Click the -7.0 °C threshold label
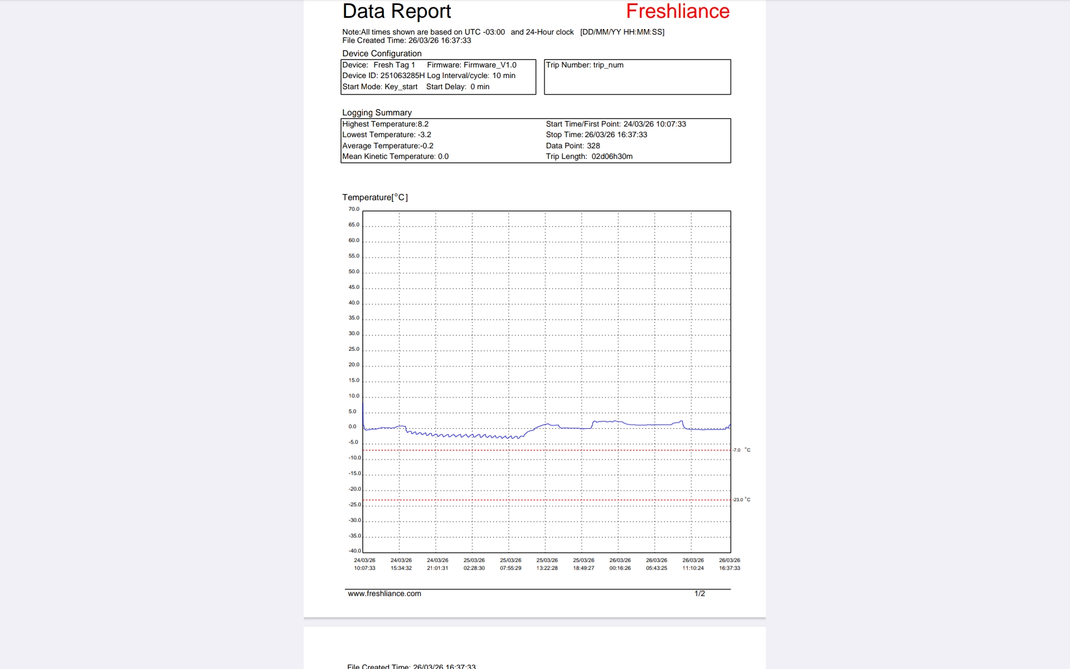Screen dimensions: 1070x669 point(741,450)
